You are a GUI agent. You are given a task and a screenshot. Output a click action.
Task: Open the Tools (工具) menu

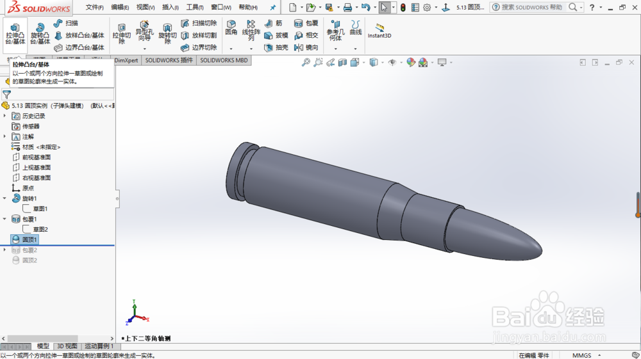[195, 7]
